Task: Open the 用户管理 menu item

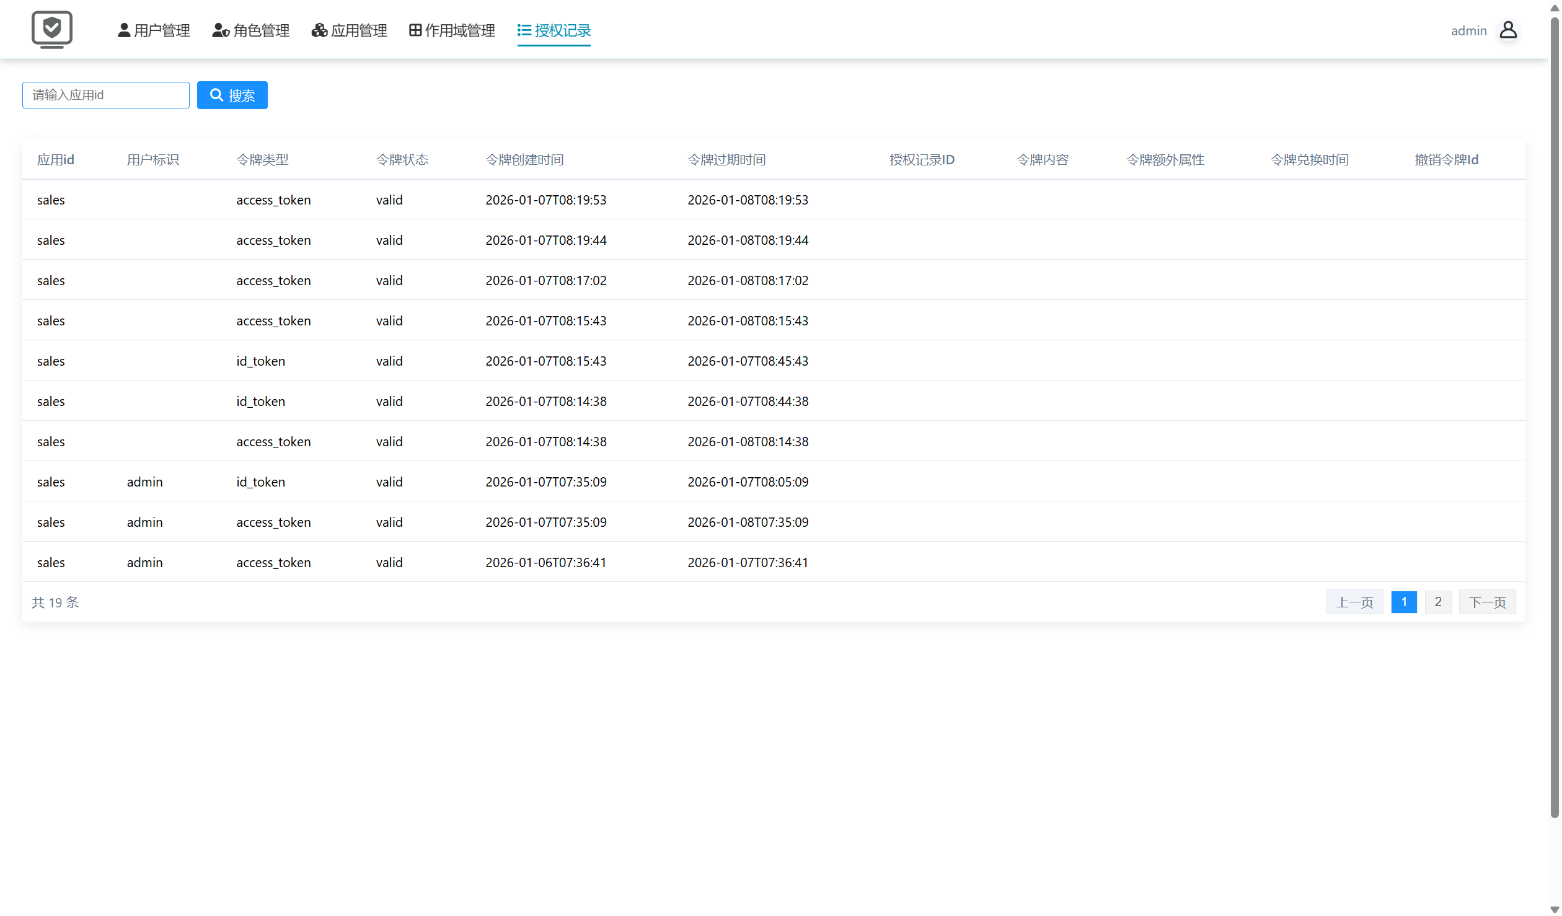Action: pyautogui.click(x=162, y=30)
